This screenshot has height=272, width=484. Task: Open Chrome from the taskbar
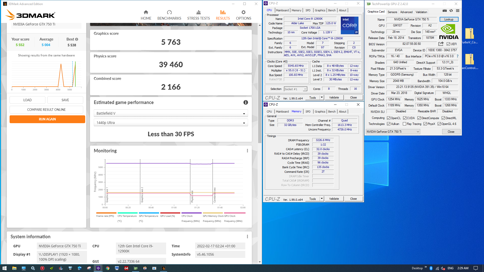pos(108,268)
